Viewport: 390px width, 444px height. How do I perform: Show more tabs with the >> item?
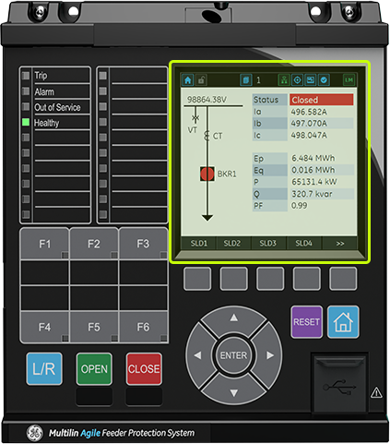click(x=339, y=243)
